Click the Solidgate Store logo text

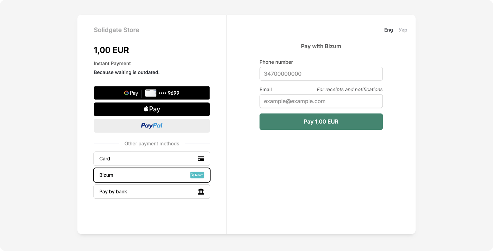116,30
